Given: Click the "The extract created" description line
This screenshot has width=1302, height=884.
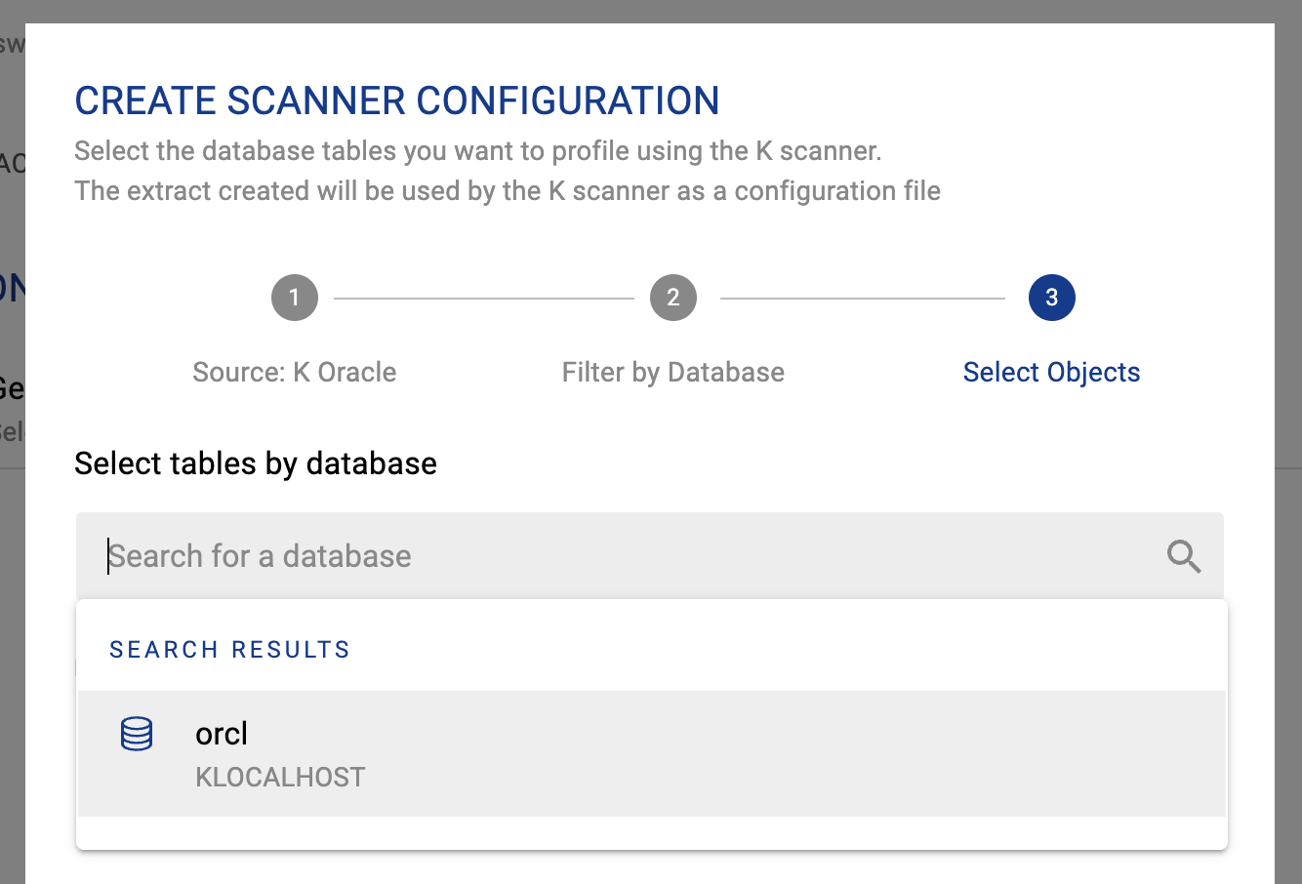Looking at the screenshot, I should click(x=508, y=190).
